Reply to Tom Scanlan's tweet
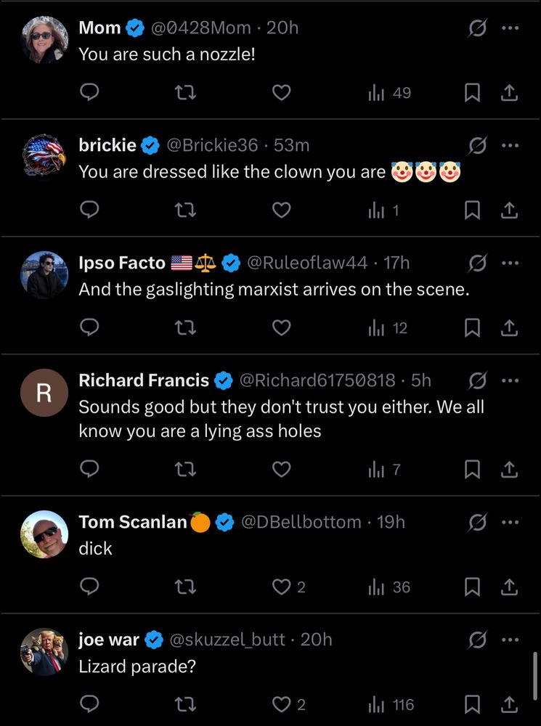The height and width of the screenshot is (726, 541). click(89, 587)
